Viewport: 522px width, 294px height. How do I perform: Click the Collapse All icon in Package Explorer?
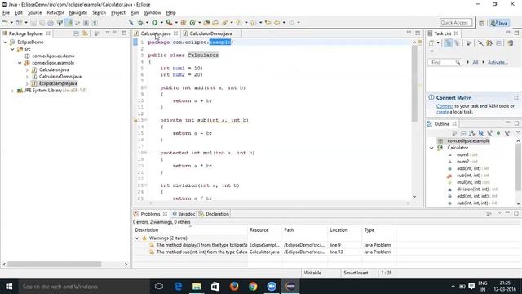(x=76, y=33)
